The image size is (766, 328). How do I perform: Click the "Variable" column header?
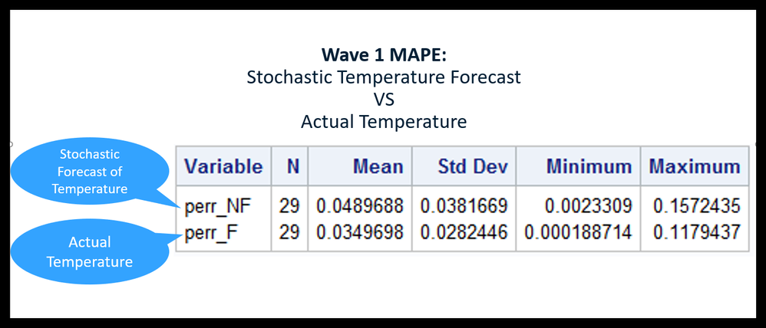coord(223,166)
